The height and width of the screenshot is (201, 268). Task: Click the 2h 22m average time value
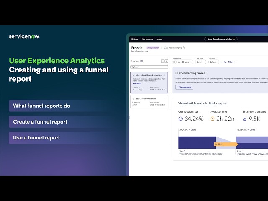226,119
